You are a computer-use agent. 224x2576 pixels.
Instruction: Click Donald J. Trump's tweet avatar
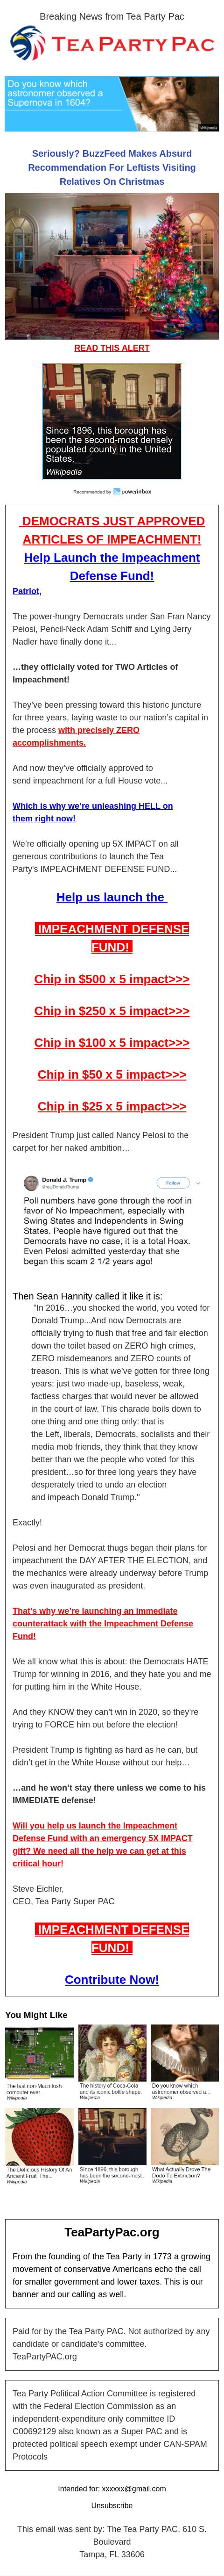tap(31, 1183)
